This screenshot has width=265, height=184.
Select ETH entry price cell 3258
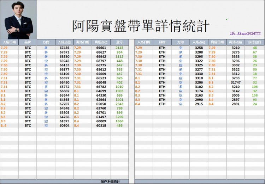[199, 48]
